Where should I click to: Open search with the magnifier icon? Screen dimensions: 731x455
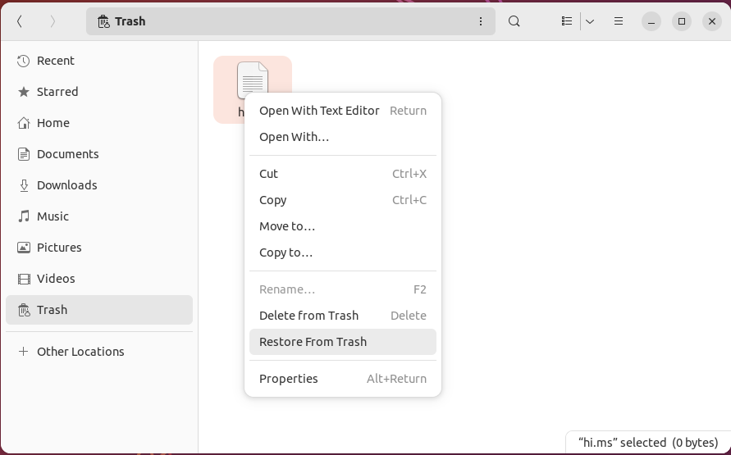tap(514, 21)
